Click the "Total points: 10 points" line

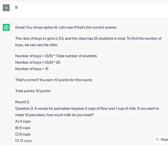tap(33, 91)
